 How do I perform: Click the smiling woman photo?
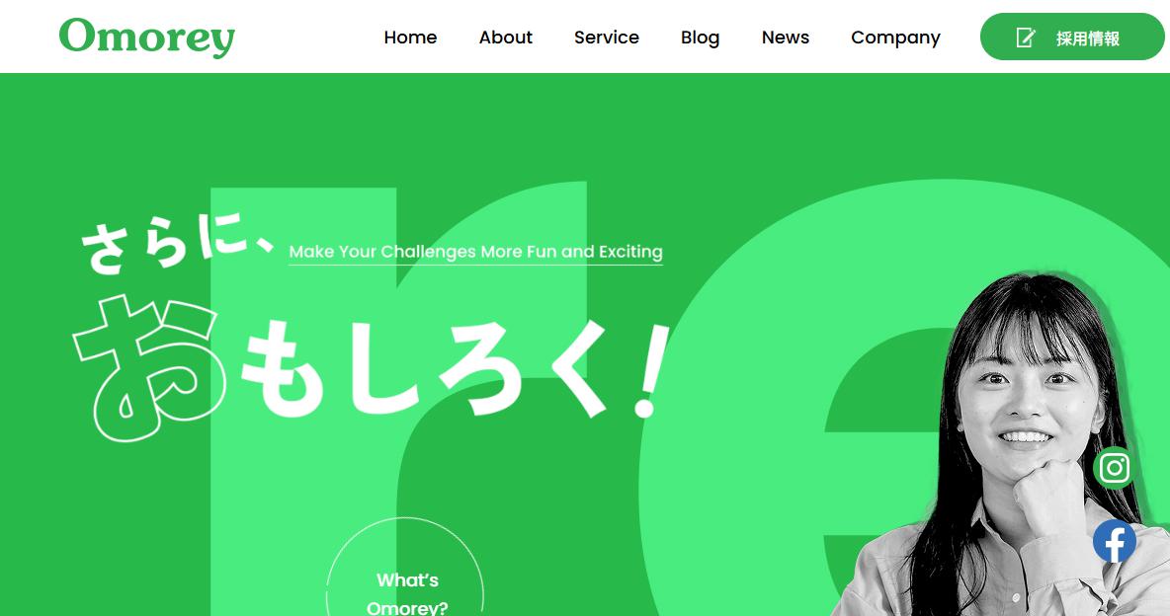point(1007,445)
